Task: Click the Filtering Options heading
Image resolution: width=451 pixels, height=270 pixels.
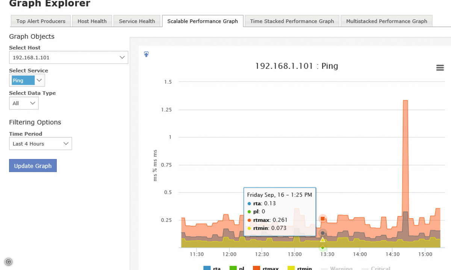Action: pyautogui.click(x=35, y=122)
